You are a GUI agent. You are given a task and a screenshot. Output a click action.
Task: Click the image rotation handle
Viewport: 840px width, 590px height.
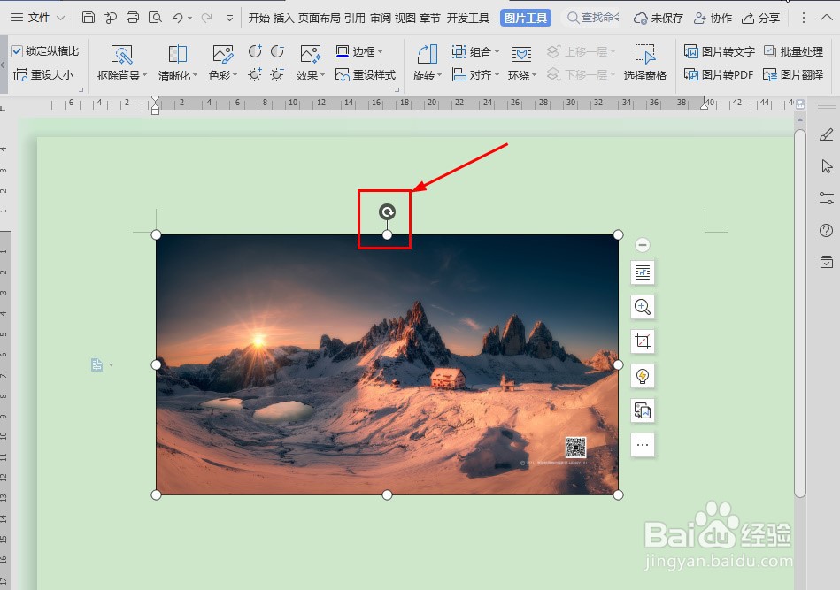[387, 212]
